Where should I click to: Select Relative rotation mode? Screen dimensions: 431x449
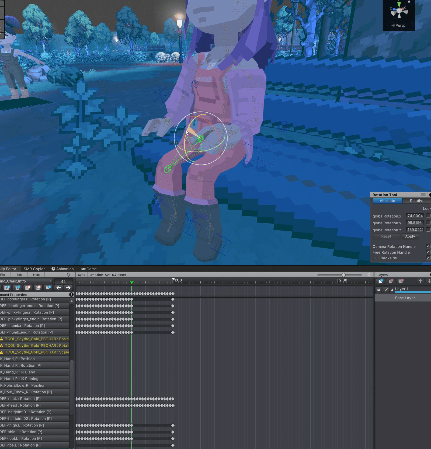point(416,201)
